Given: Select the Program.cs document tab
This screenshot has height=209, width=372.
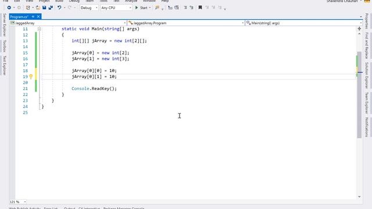Looking at the screenshot, I should [19, 17].
